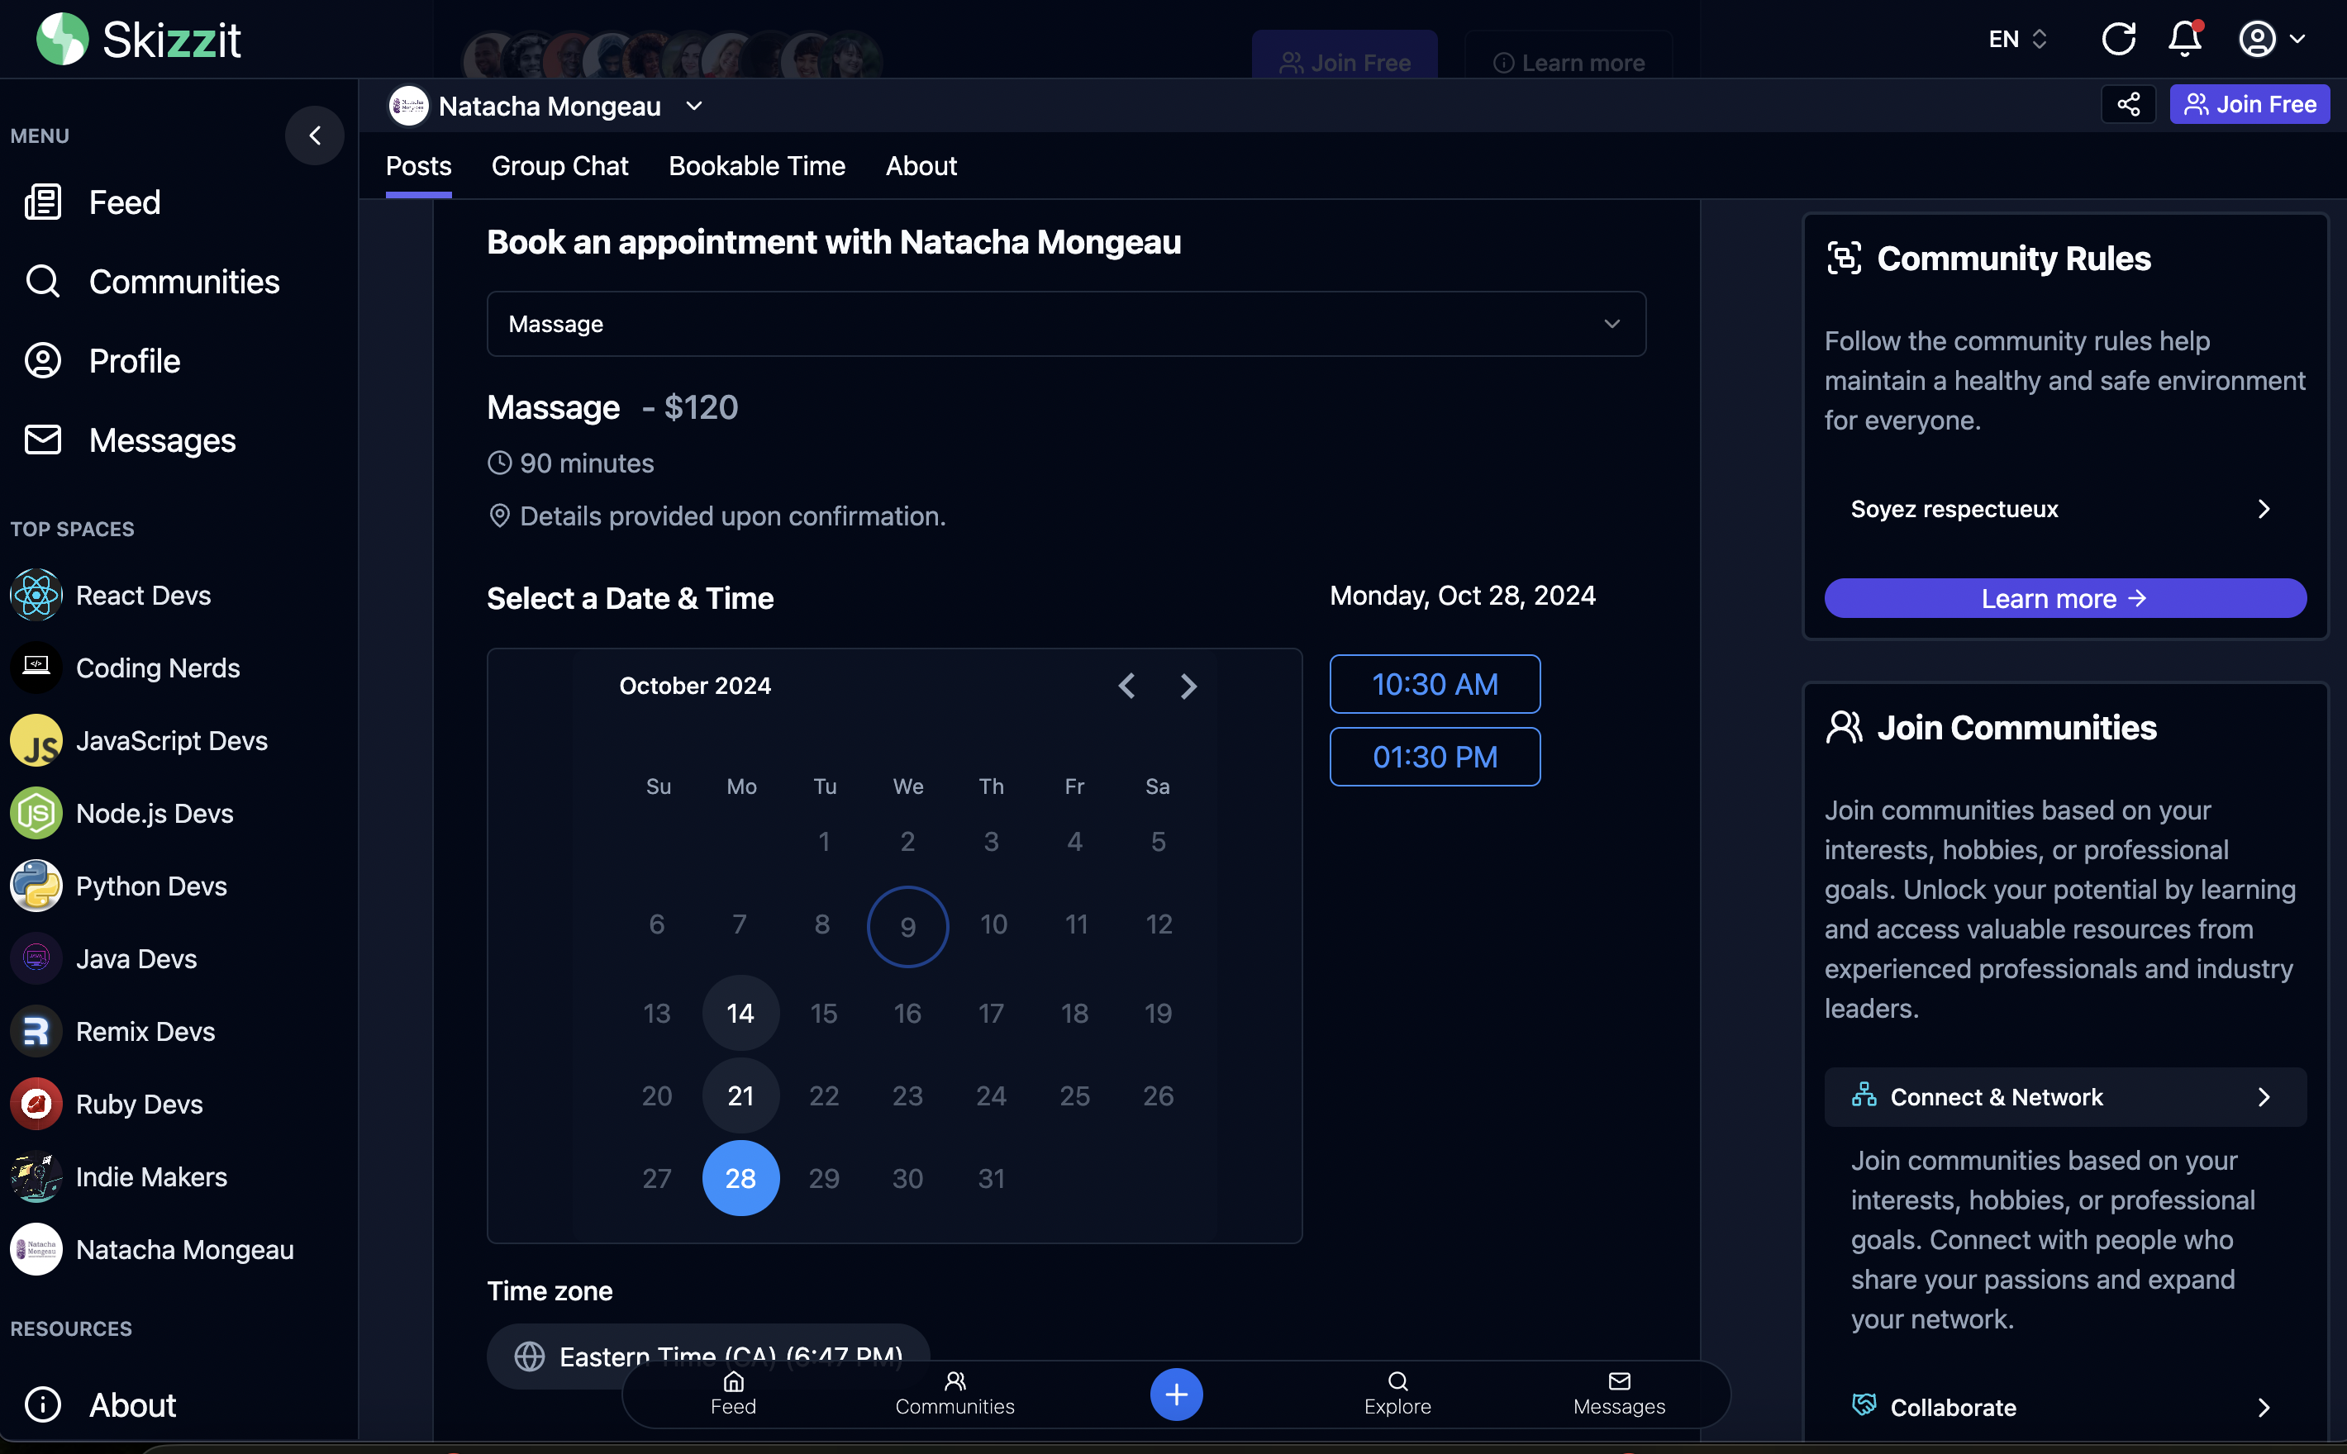Open the user account menu
The width and height of the screenshot is (2347, 1454).
2271,40
